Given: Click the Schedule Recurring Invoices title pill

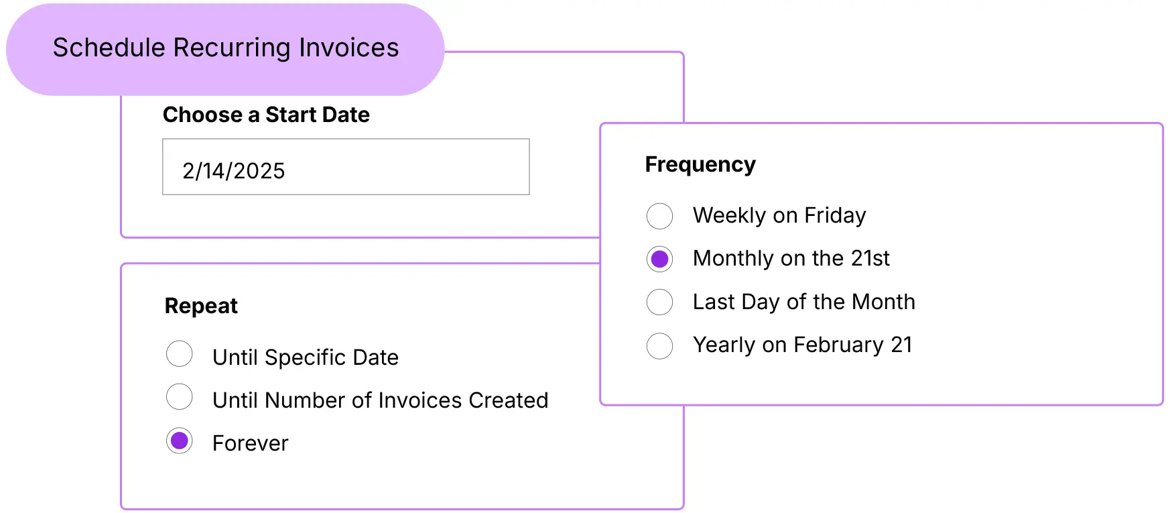Looking at the screenshot, I should (225, 49).
